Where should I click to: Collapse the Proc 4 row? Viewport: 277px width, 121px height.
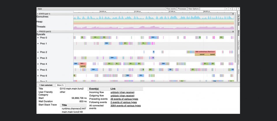pos(38,64)
